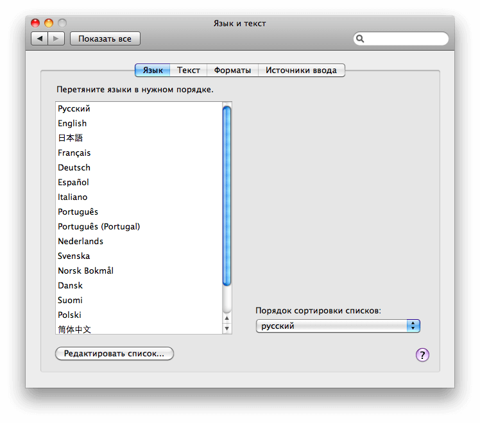Viewport: 480px width, 423px height.
Task: Select Deutsch in the language list
Action: 139,167
